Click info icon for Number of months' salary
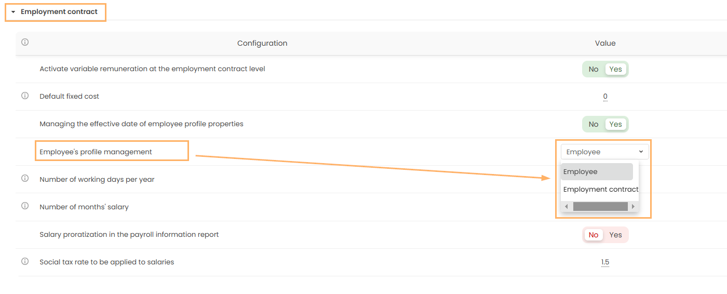727x294 pixels. pos(24,206)
